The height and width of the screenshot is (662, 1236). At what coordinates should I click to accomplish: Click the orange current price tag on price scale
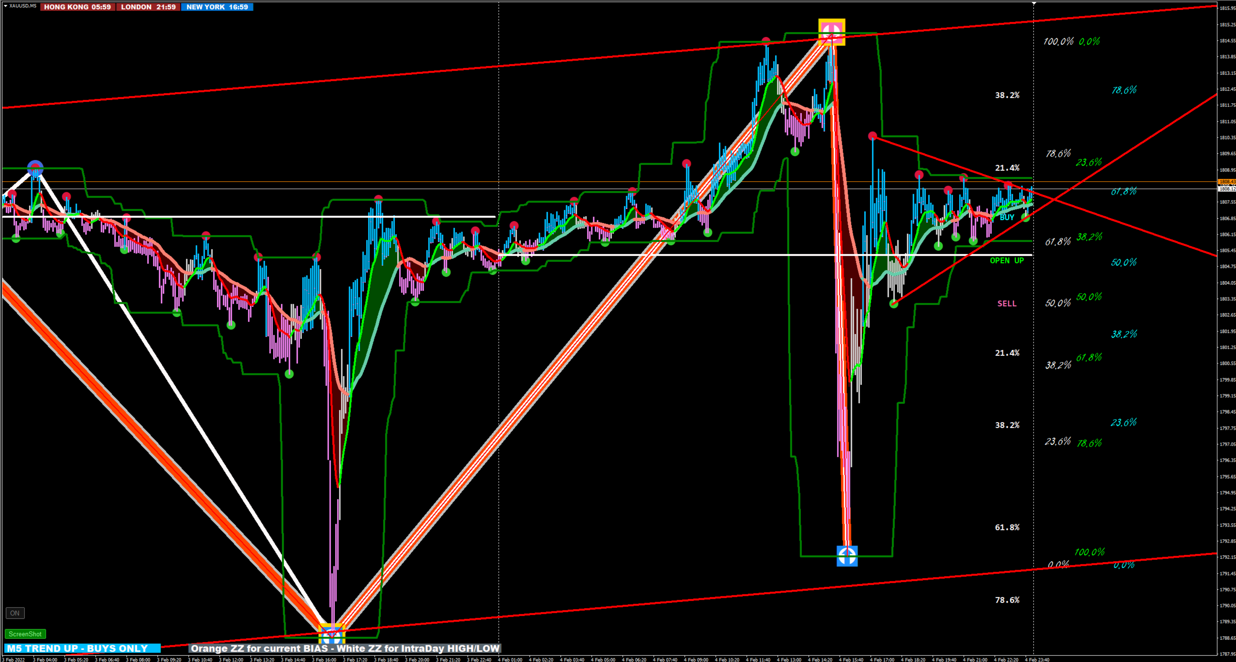pyautogui.click(x=1227, y=182)
